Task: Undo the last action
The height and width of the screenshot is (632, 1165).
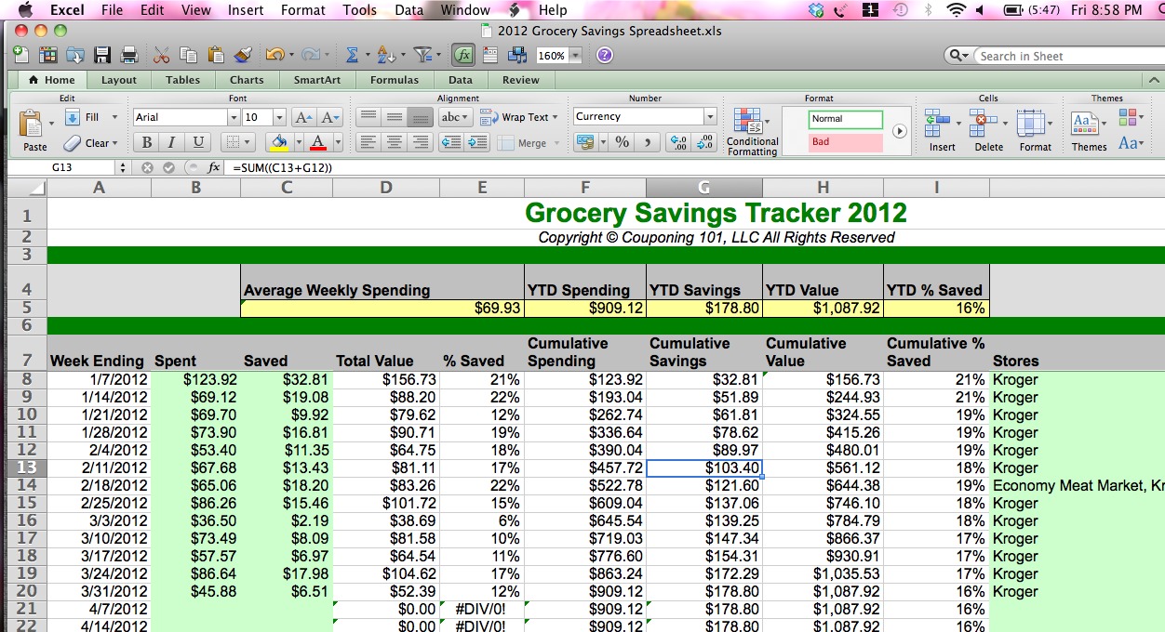Action: [275, 55]
